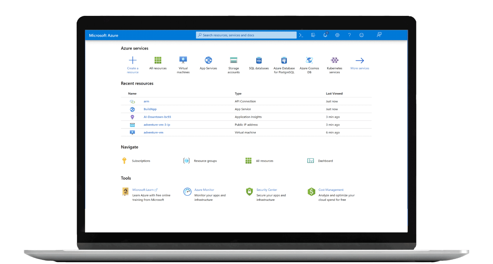Open the Directory and subscription filter icon
This screenshot has height=264, width=493.
pos(313,35)
